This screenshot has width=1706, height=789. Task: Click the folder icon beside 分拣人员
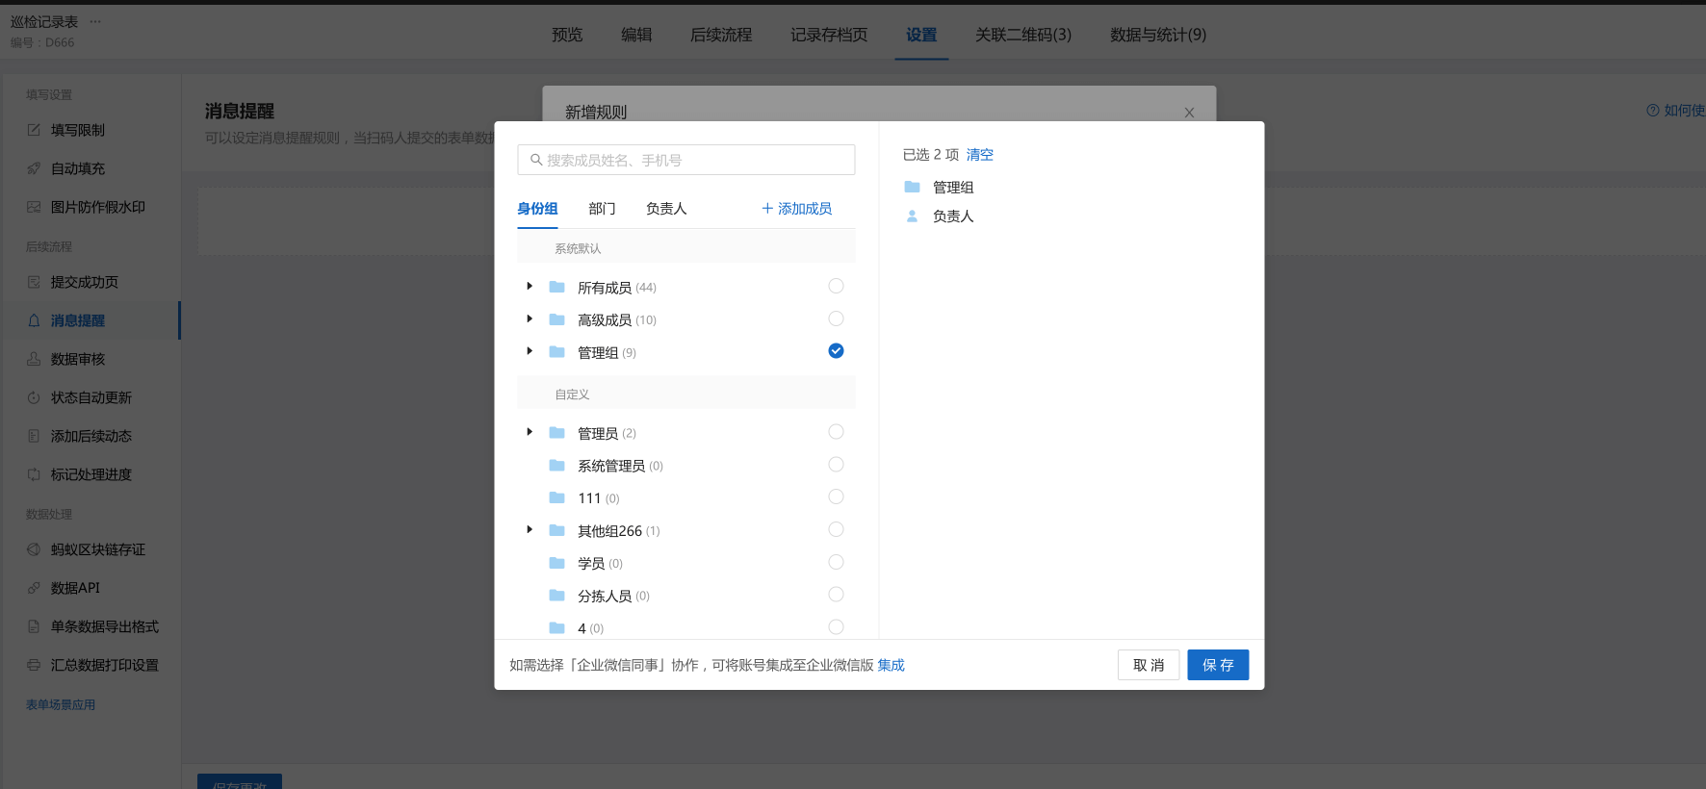(556, 596)
